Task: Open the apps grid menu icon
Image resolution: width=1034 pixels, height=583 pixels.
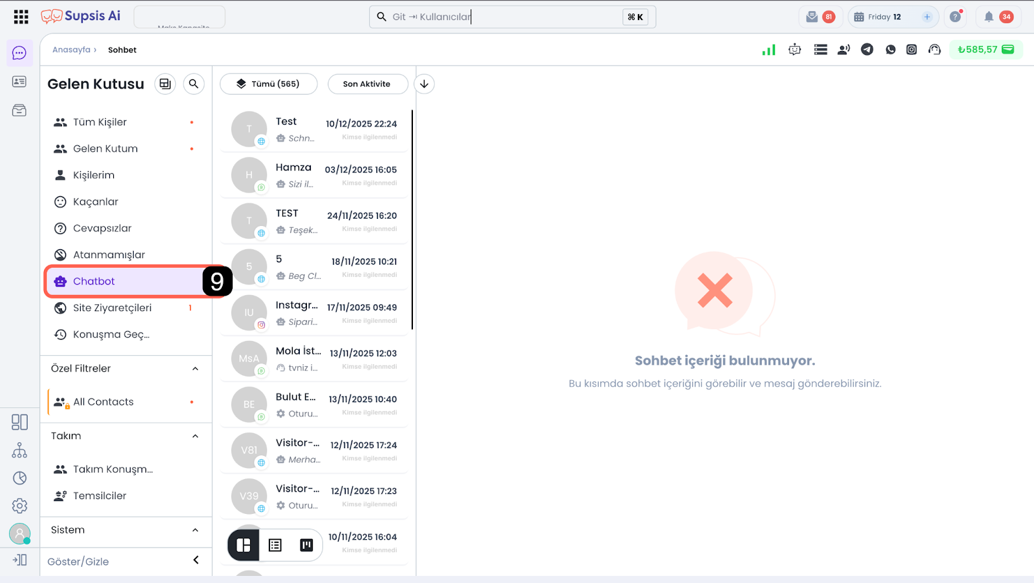Action: [x=21, y=17]
